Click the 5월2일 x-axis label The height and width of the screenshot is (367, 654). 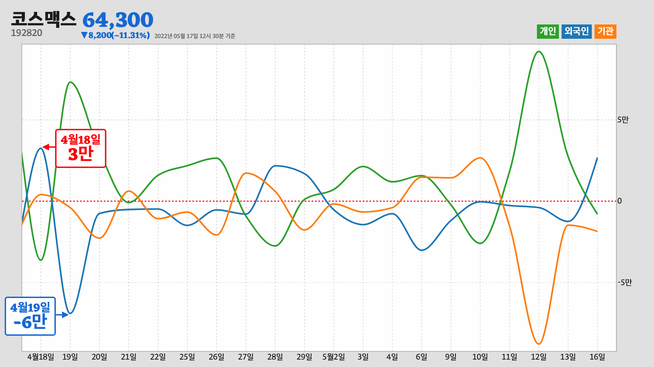[x=334, y=357]
